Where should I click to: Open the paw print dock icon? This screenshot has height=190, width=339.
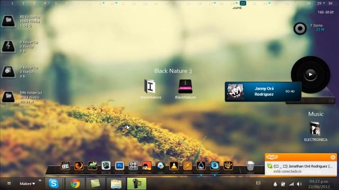[x=228, y=166]
